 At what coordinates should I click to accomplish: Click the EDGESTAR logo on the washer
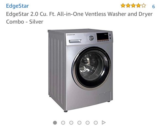pyautogui.click(x=71, y=35)
